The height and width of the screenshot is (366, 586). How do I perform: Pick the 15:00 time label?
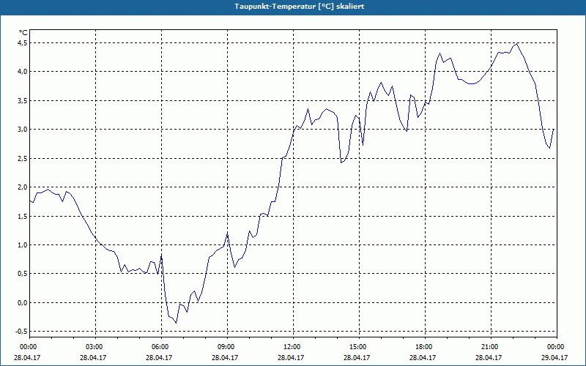point(357,347)
